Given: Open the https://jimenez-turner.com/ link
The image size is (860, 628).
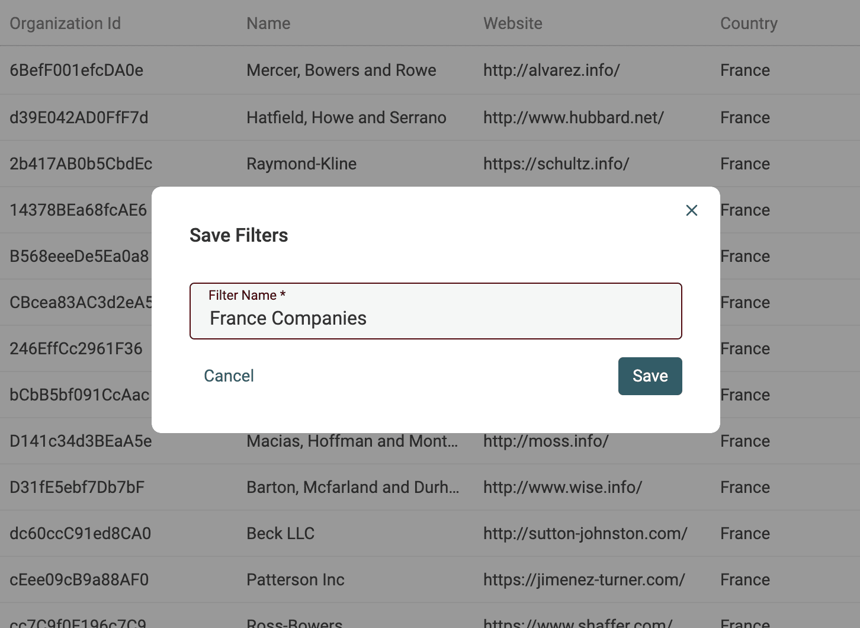Looking at the screenshot, I should point(583,579).
